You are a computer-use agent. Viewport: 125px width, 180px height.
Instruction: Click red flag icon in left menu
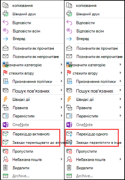(5, 73)
